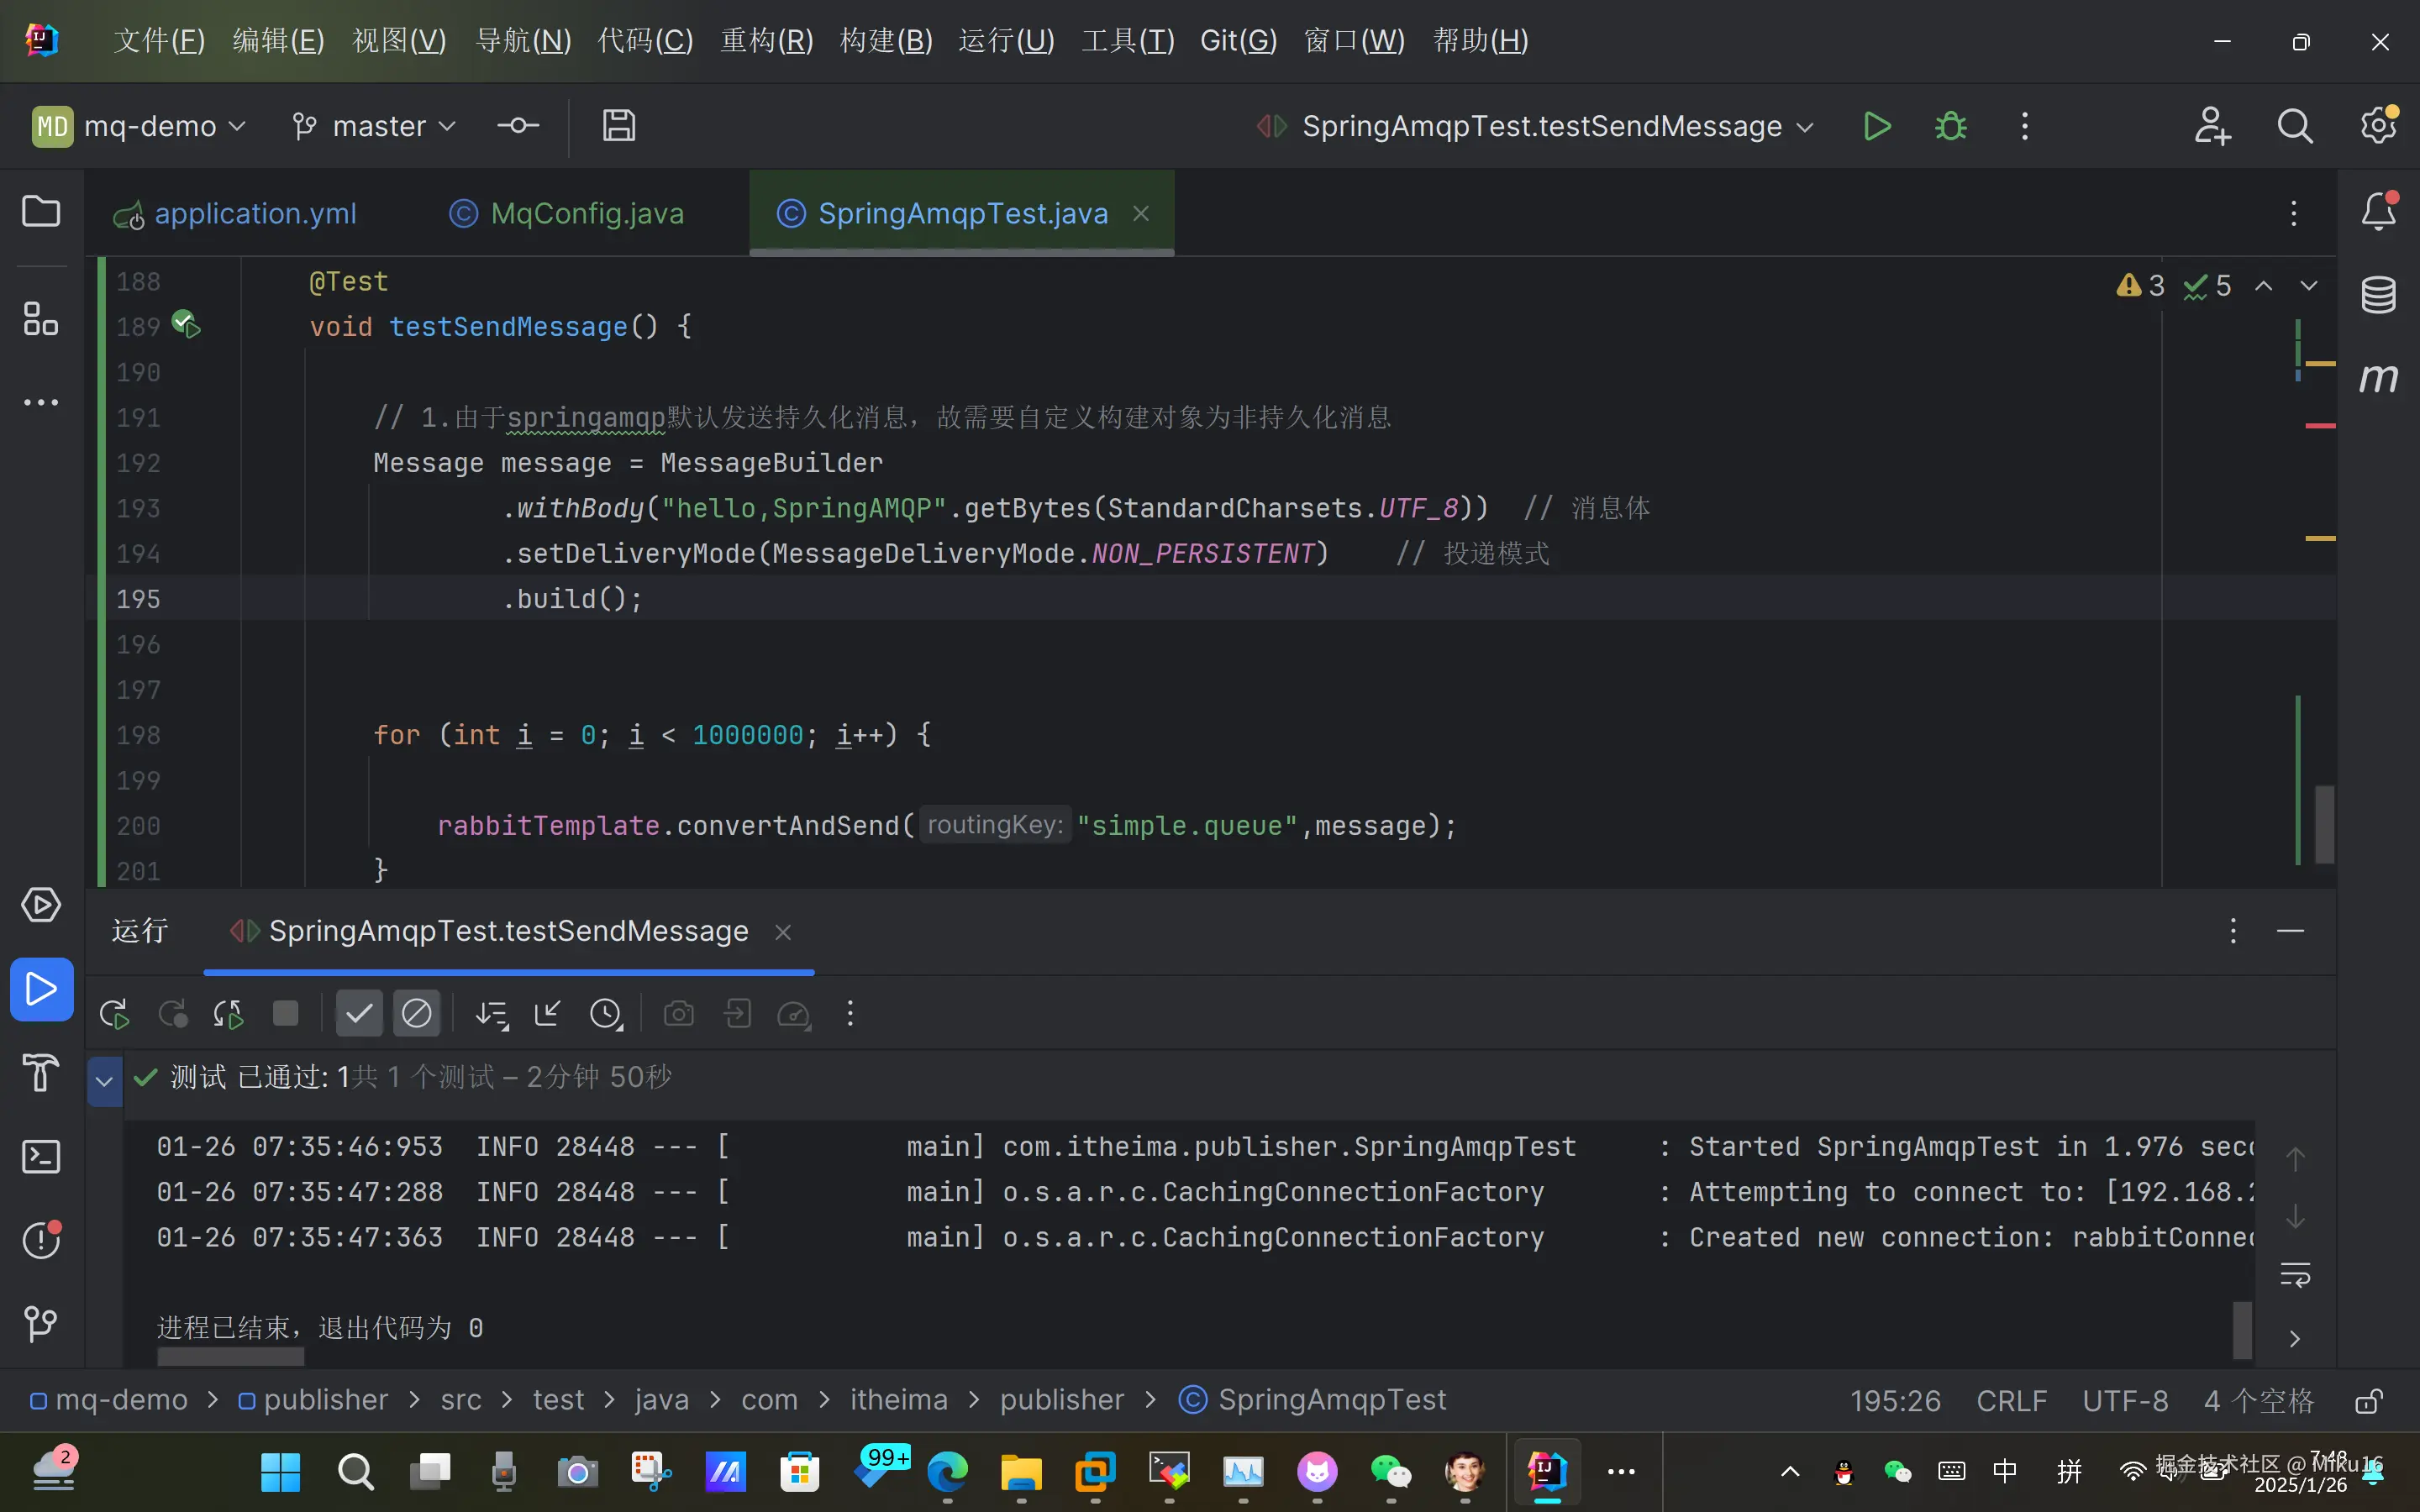
Task: Open the Build hammer tool window
Action: [41, 1073]
